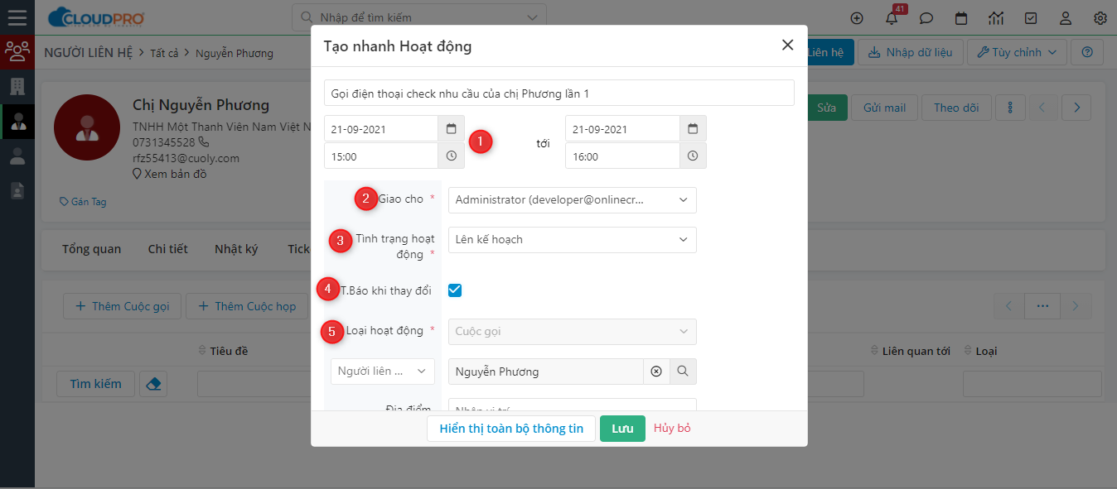The height and width of the screenshot is (489, 1117).
Task: Open the single person sidebar icon
Action: (x=17, y=156)
